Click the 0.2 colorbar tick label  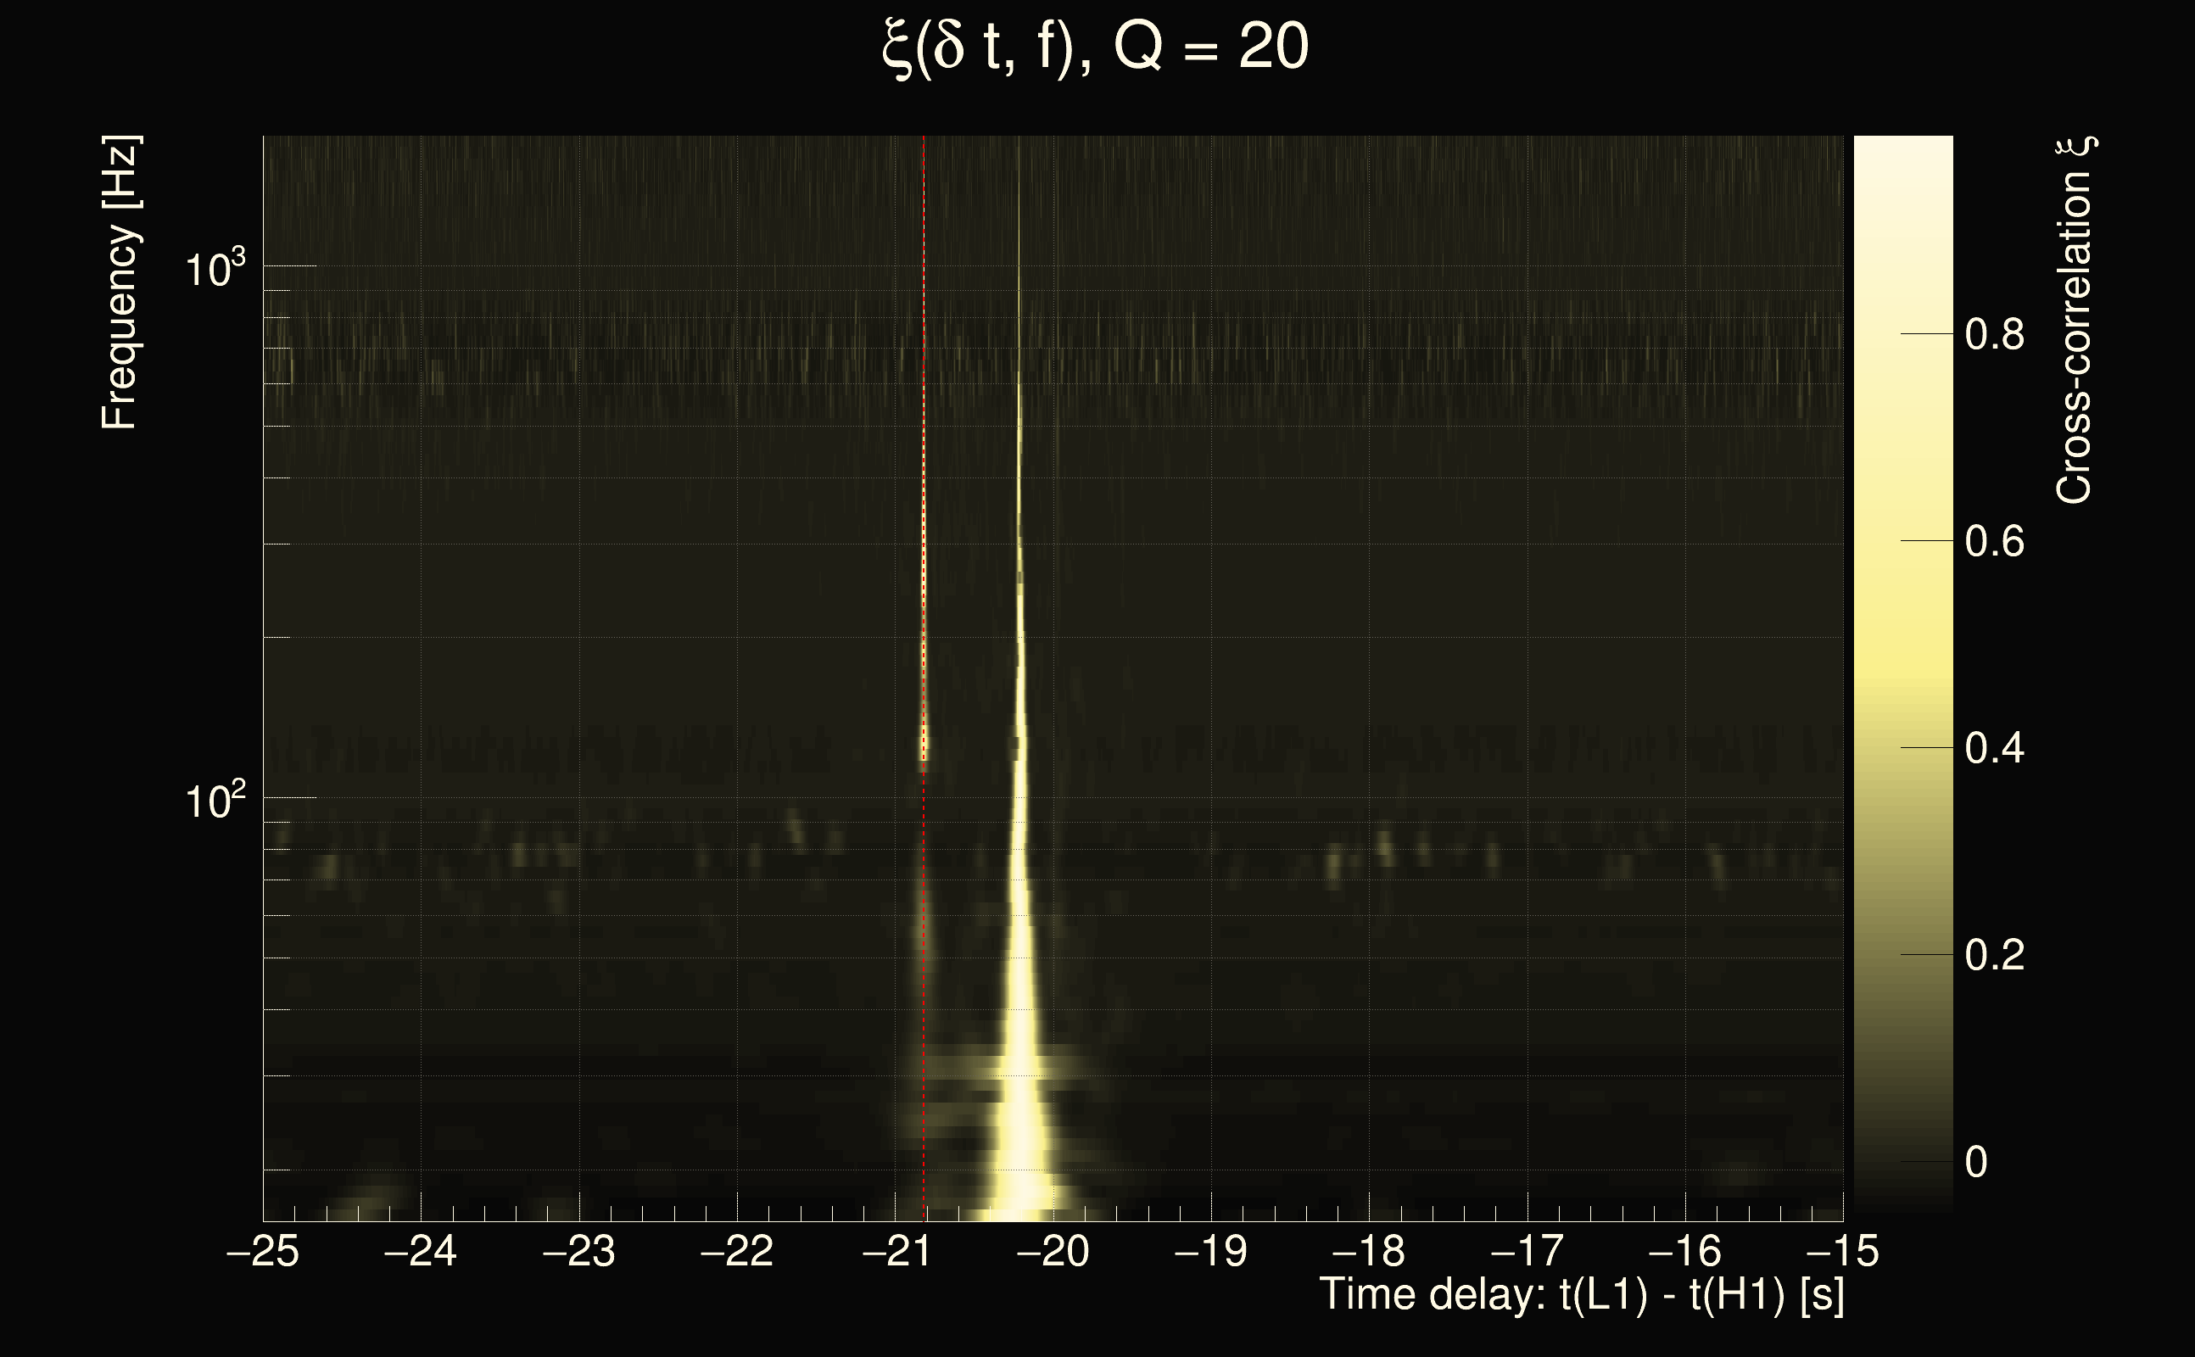(1994, 955)
